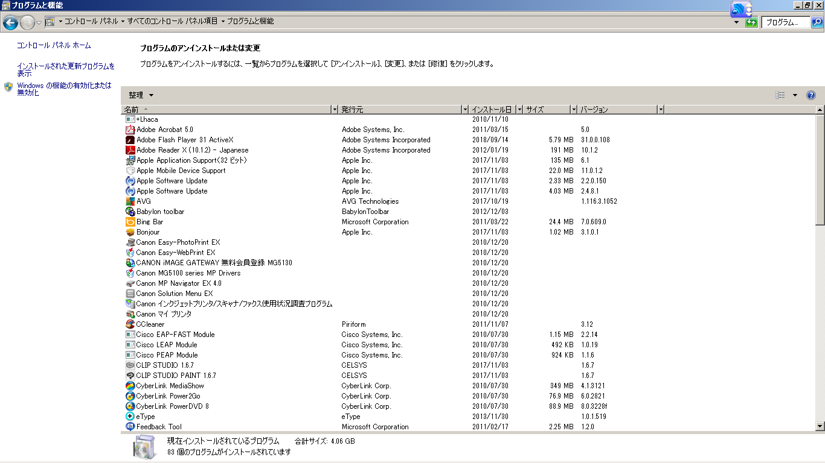This screenshot has height=463, width=825.
Task: Click the help question mark icon
Action: coord(811,95)
